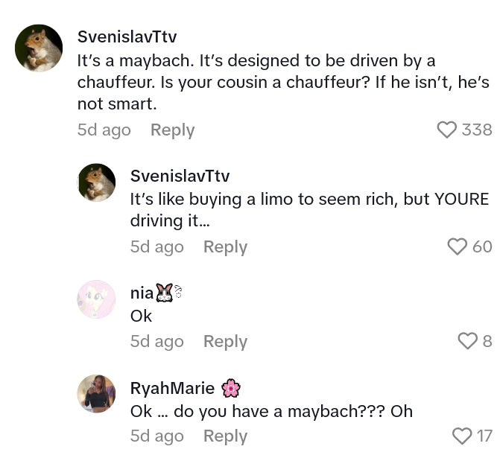Reply to RyahMarie's comment
497x455 pixels.
[225, 436]
